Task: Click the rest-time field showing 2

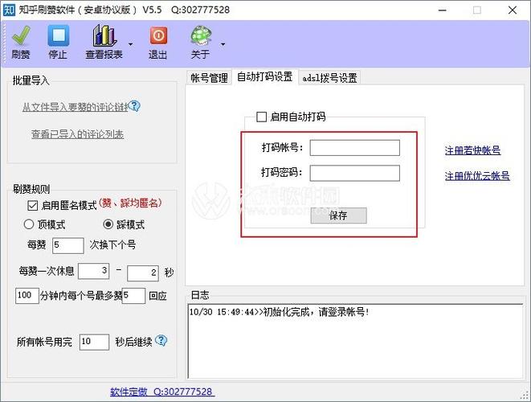Action: [x=143, y=273]
